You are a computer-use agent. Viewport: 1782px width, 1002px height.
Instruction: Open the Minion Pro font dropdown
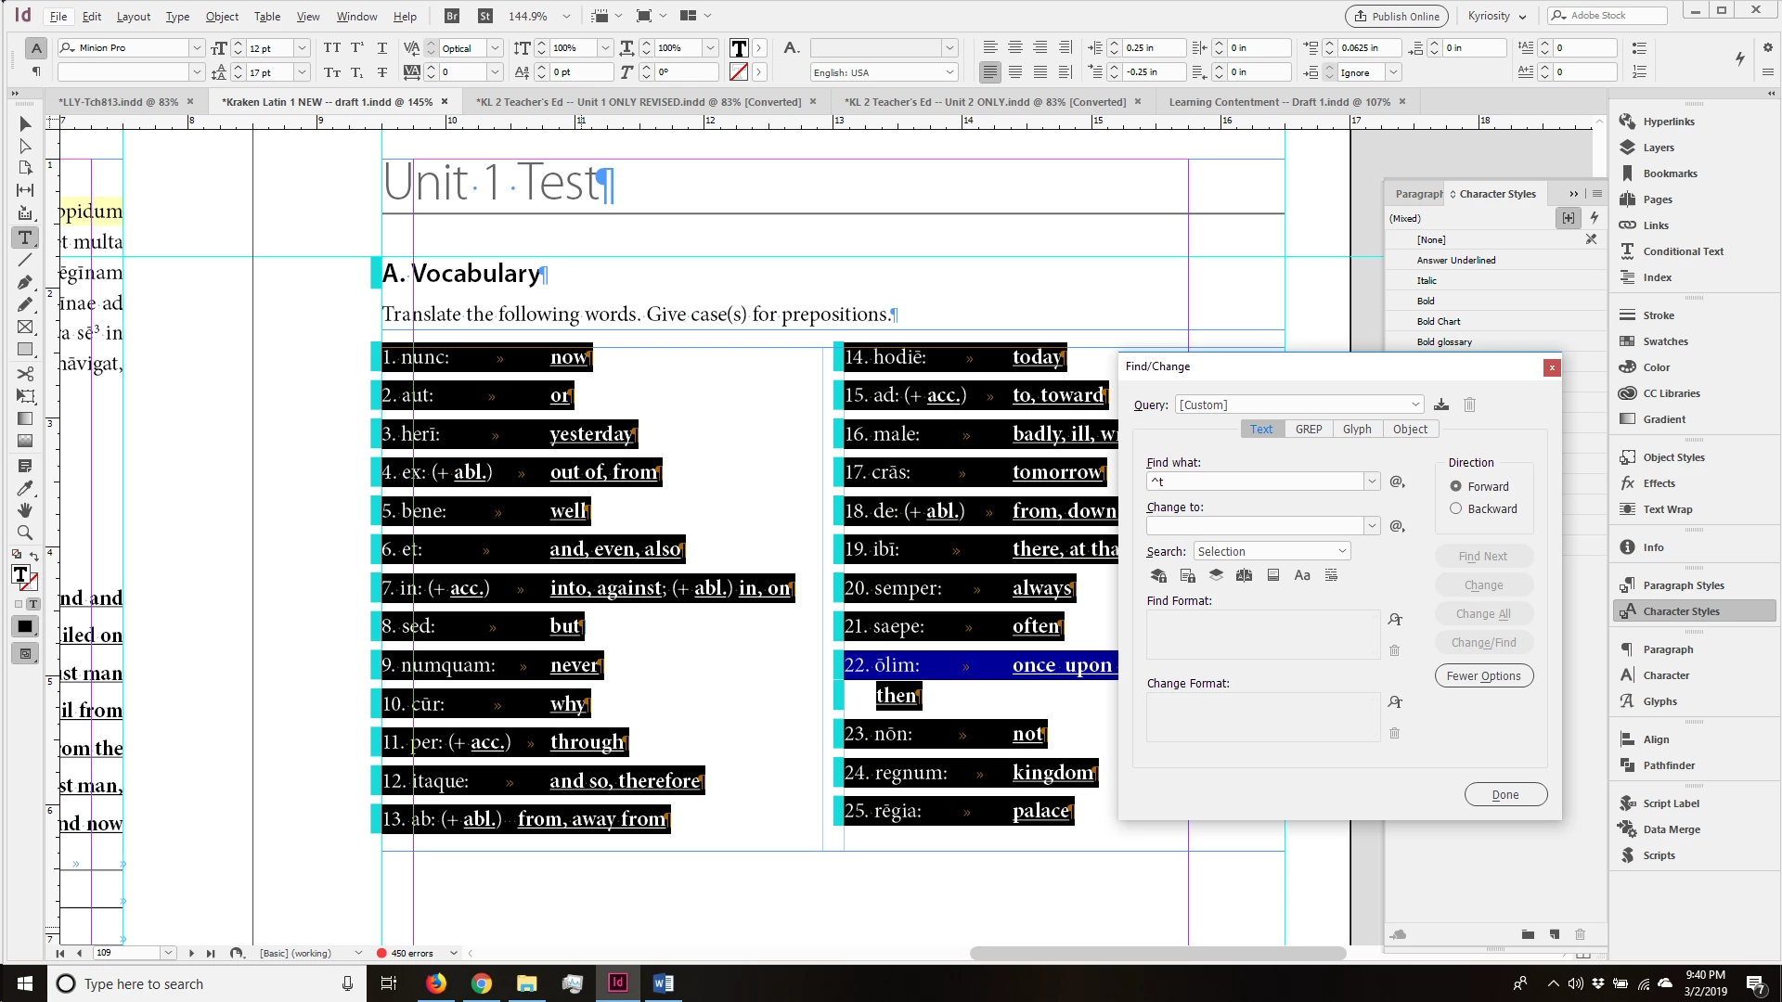[197, 47]
